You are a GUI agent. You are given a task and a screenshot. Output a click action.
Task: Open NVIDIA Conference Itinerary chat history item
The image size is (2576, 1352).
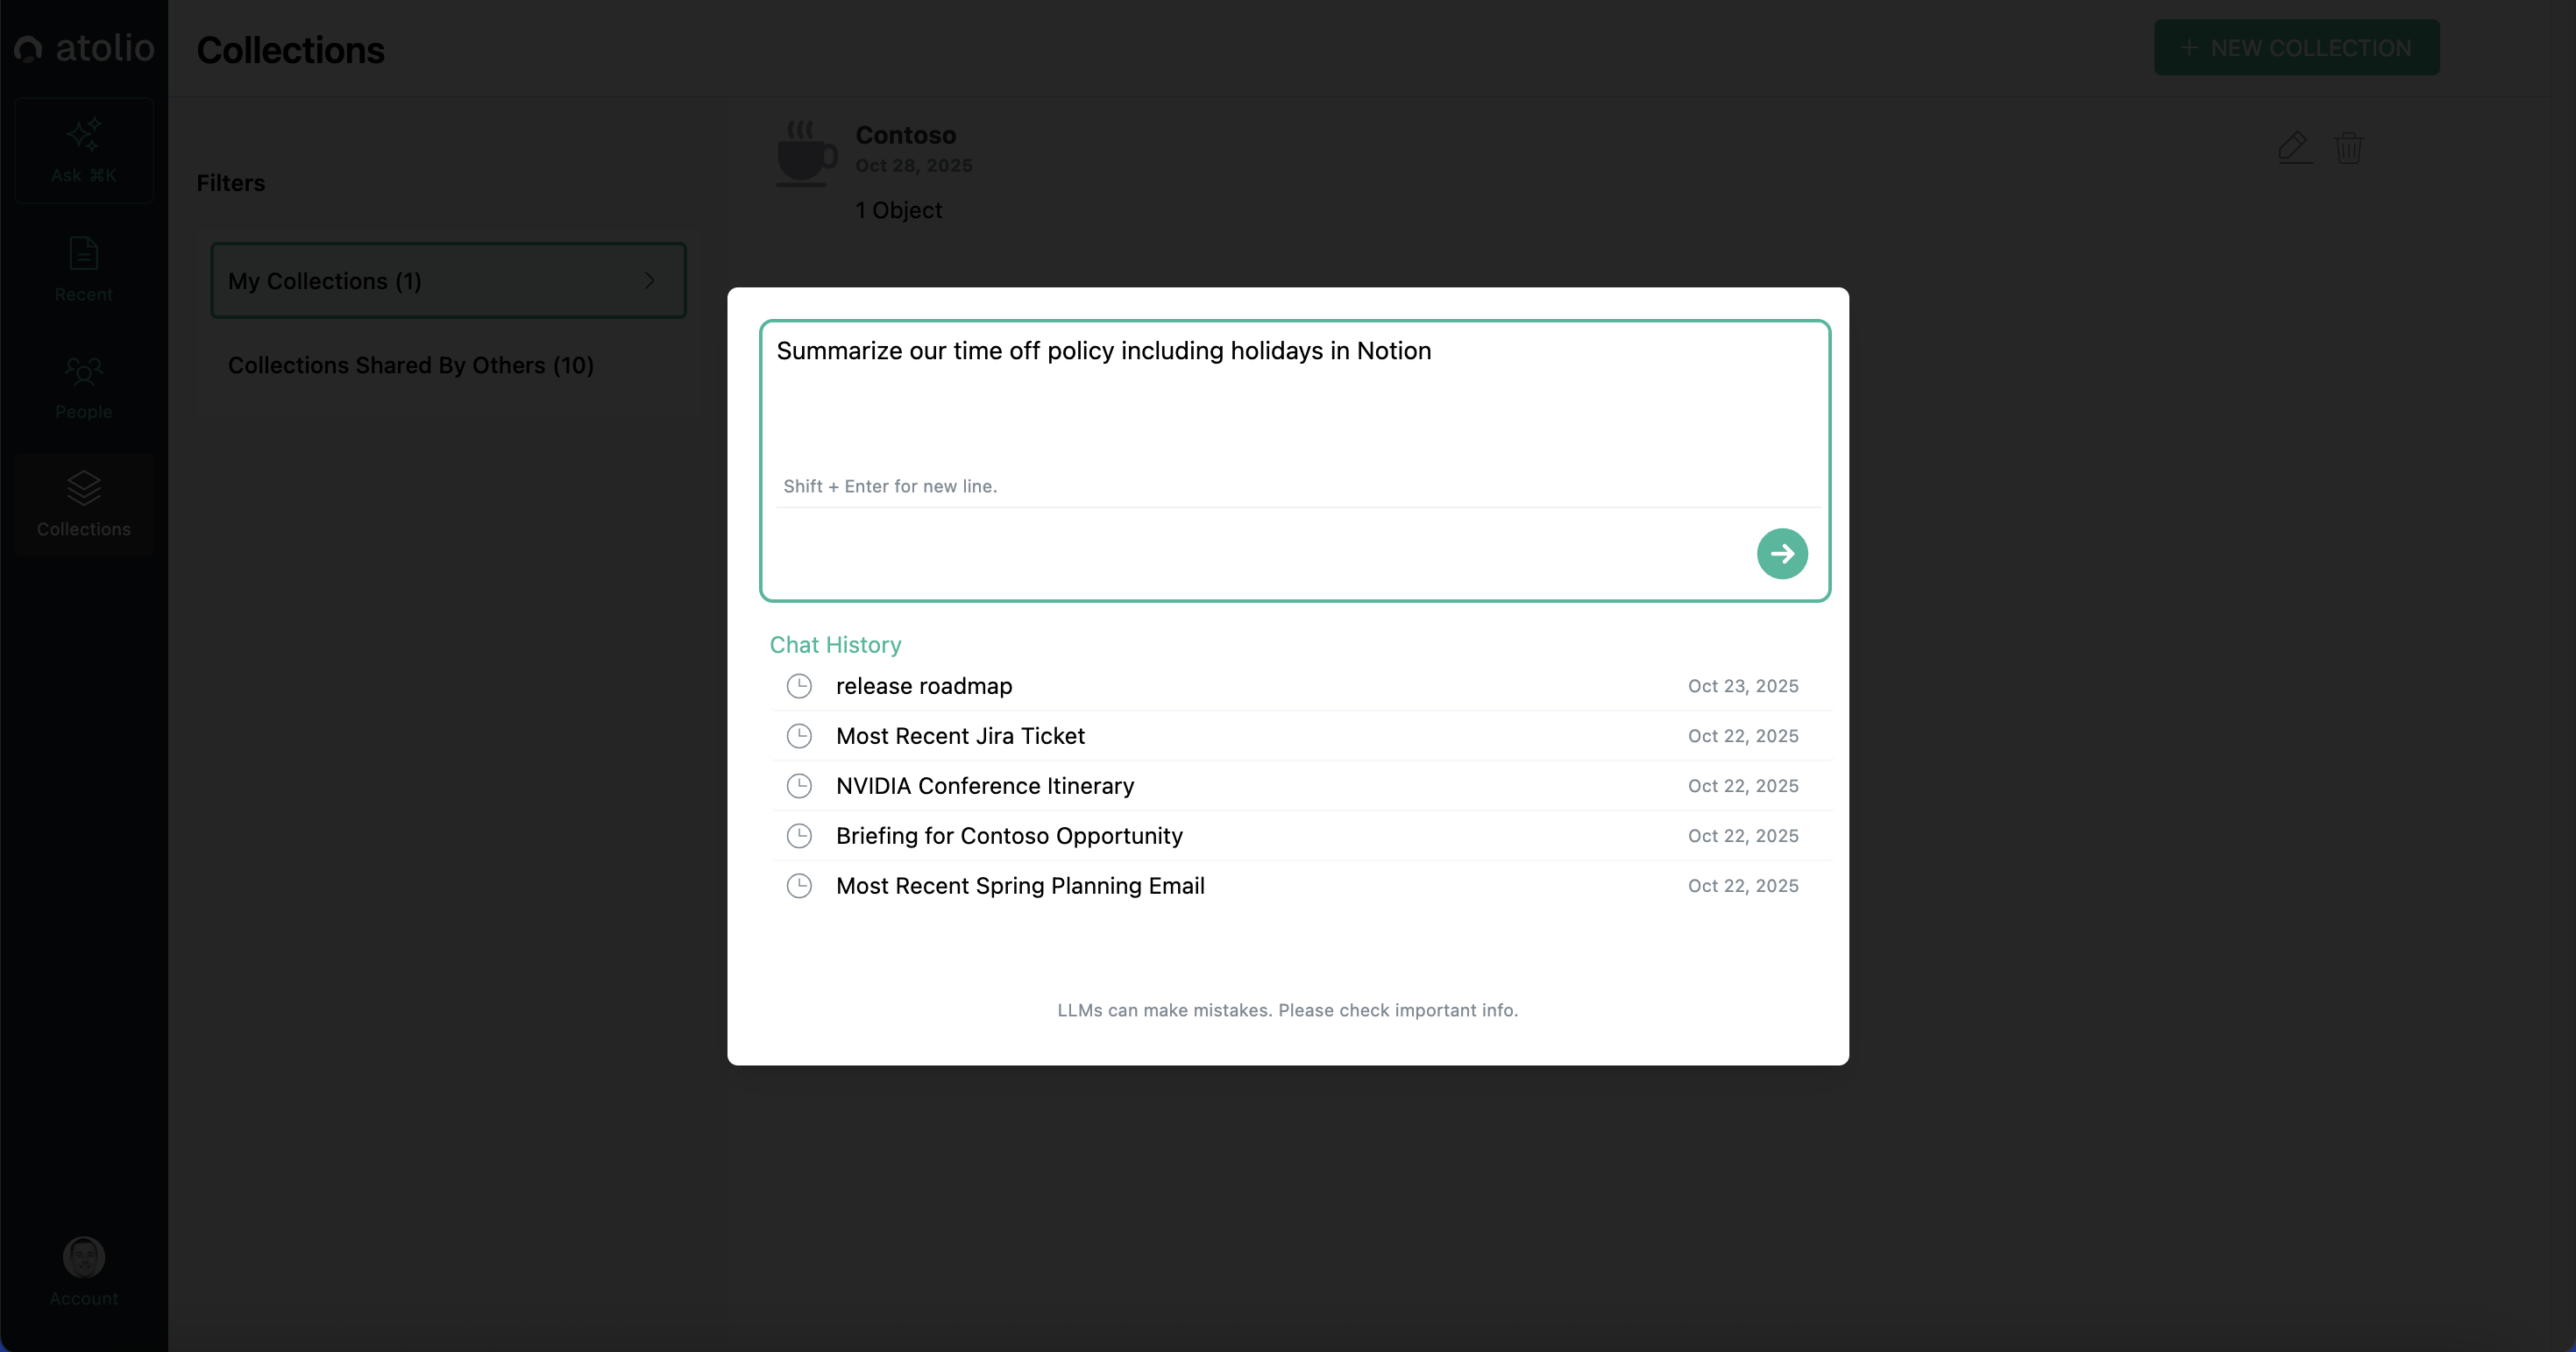(x=984, y=786)
